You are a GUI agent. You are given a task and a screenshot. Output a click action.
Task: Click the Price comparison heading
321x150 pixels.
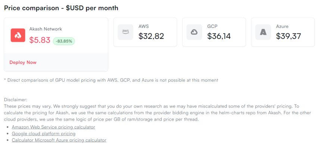(x=61, y=8)
